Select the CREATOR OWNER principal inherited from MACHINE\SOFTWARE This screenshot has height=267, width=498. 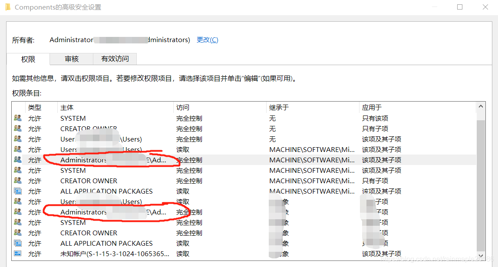89,181
